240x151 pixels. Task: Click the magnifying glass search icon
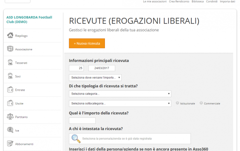[x=76, y=139]
